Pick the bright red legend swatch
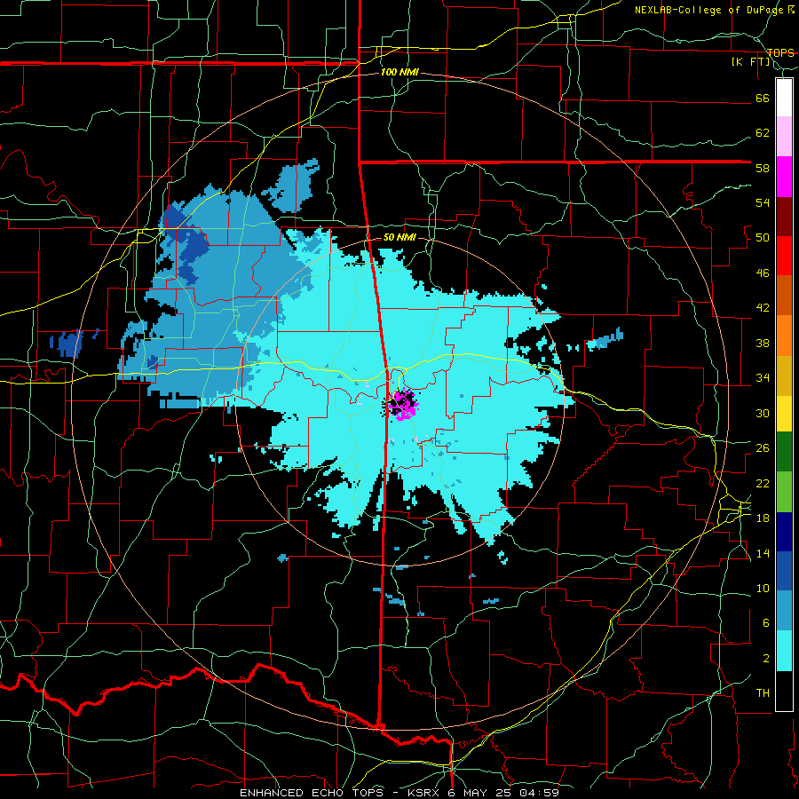Screen dimensions: 799x799 tap(784, 256)
